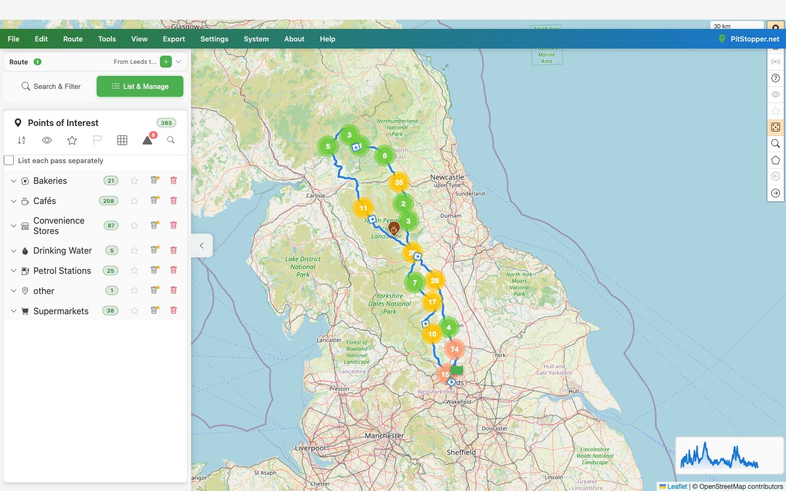Open the Settings menu

(x=215, y=39)
